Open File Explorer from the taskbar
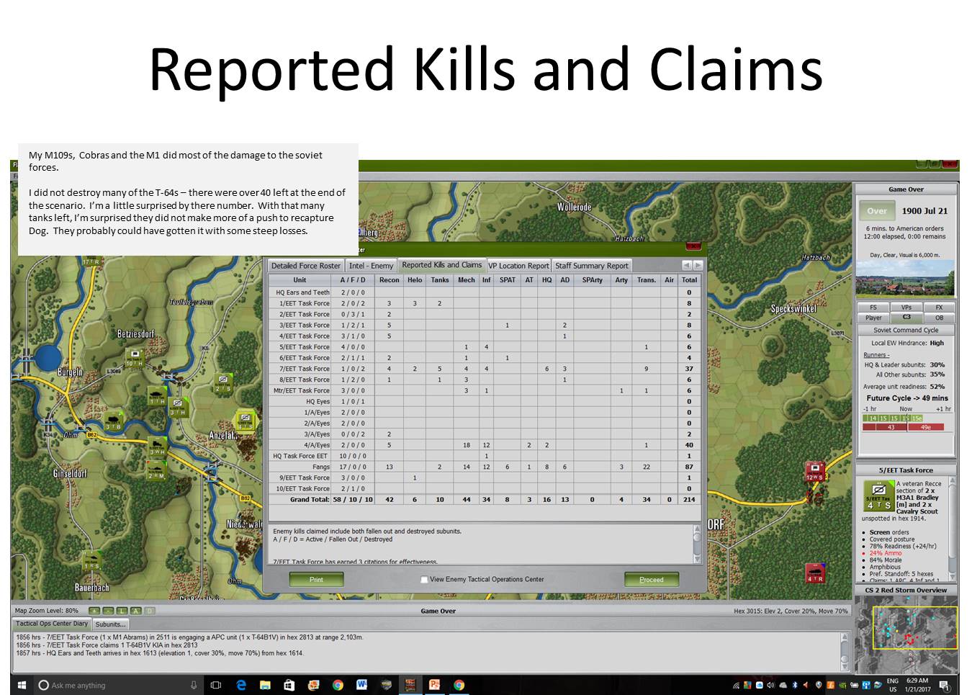The image size is (972, 695). click(265, 685)
